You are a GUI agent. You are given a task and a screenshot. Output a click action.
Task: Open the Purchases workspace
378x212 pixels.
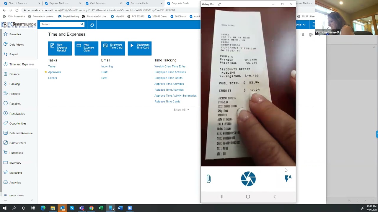16,153
